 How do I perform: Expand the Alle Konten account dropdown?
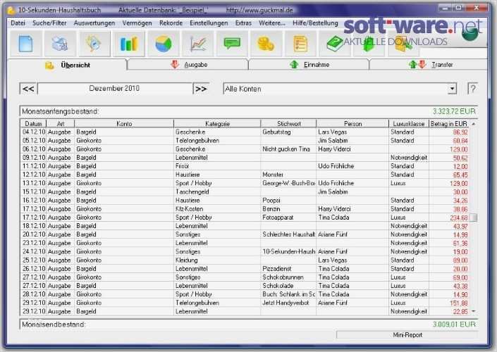click(x=453, y=89)
